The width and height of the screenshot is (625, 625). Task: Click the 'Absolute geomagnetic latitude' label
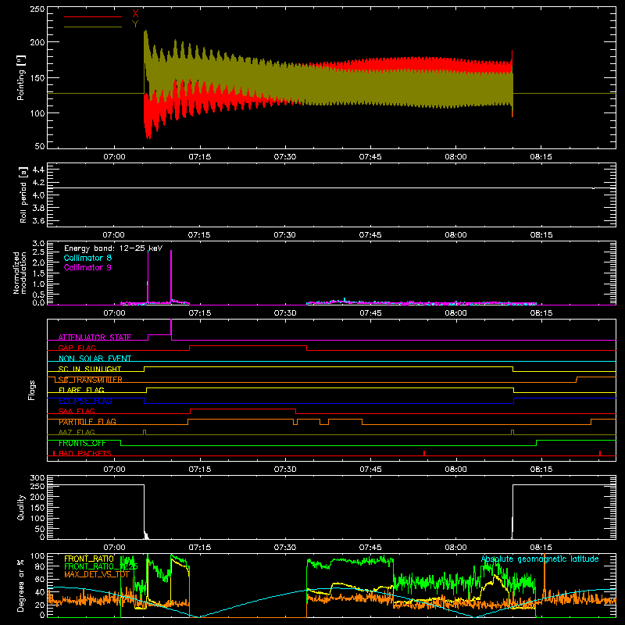pyautogui.click(x=540, y=559)
